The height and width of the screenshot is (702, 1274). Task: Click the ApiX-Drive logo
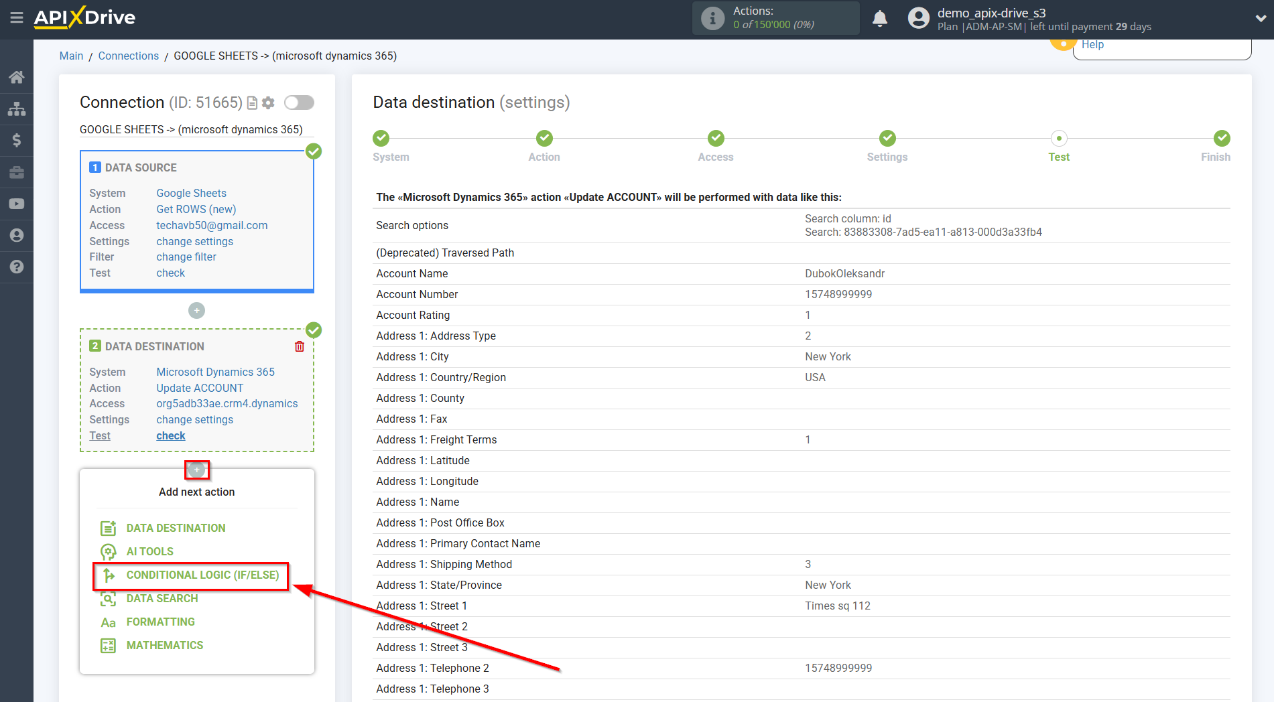pyautogui.click(x=84, y=17)
